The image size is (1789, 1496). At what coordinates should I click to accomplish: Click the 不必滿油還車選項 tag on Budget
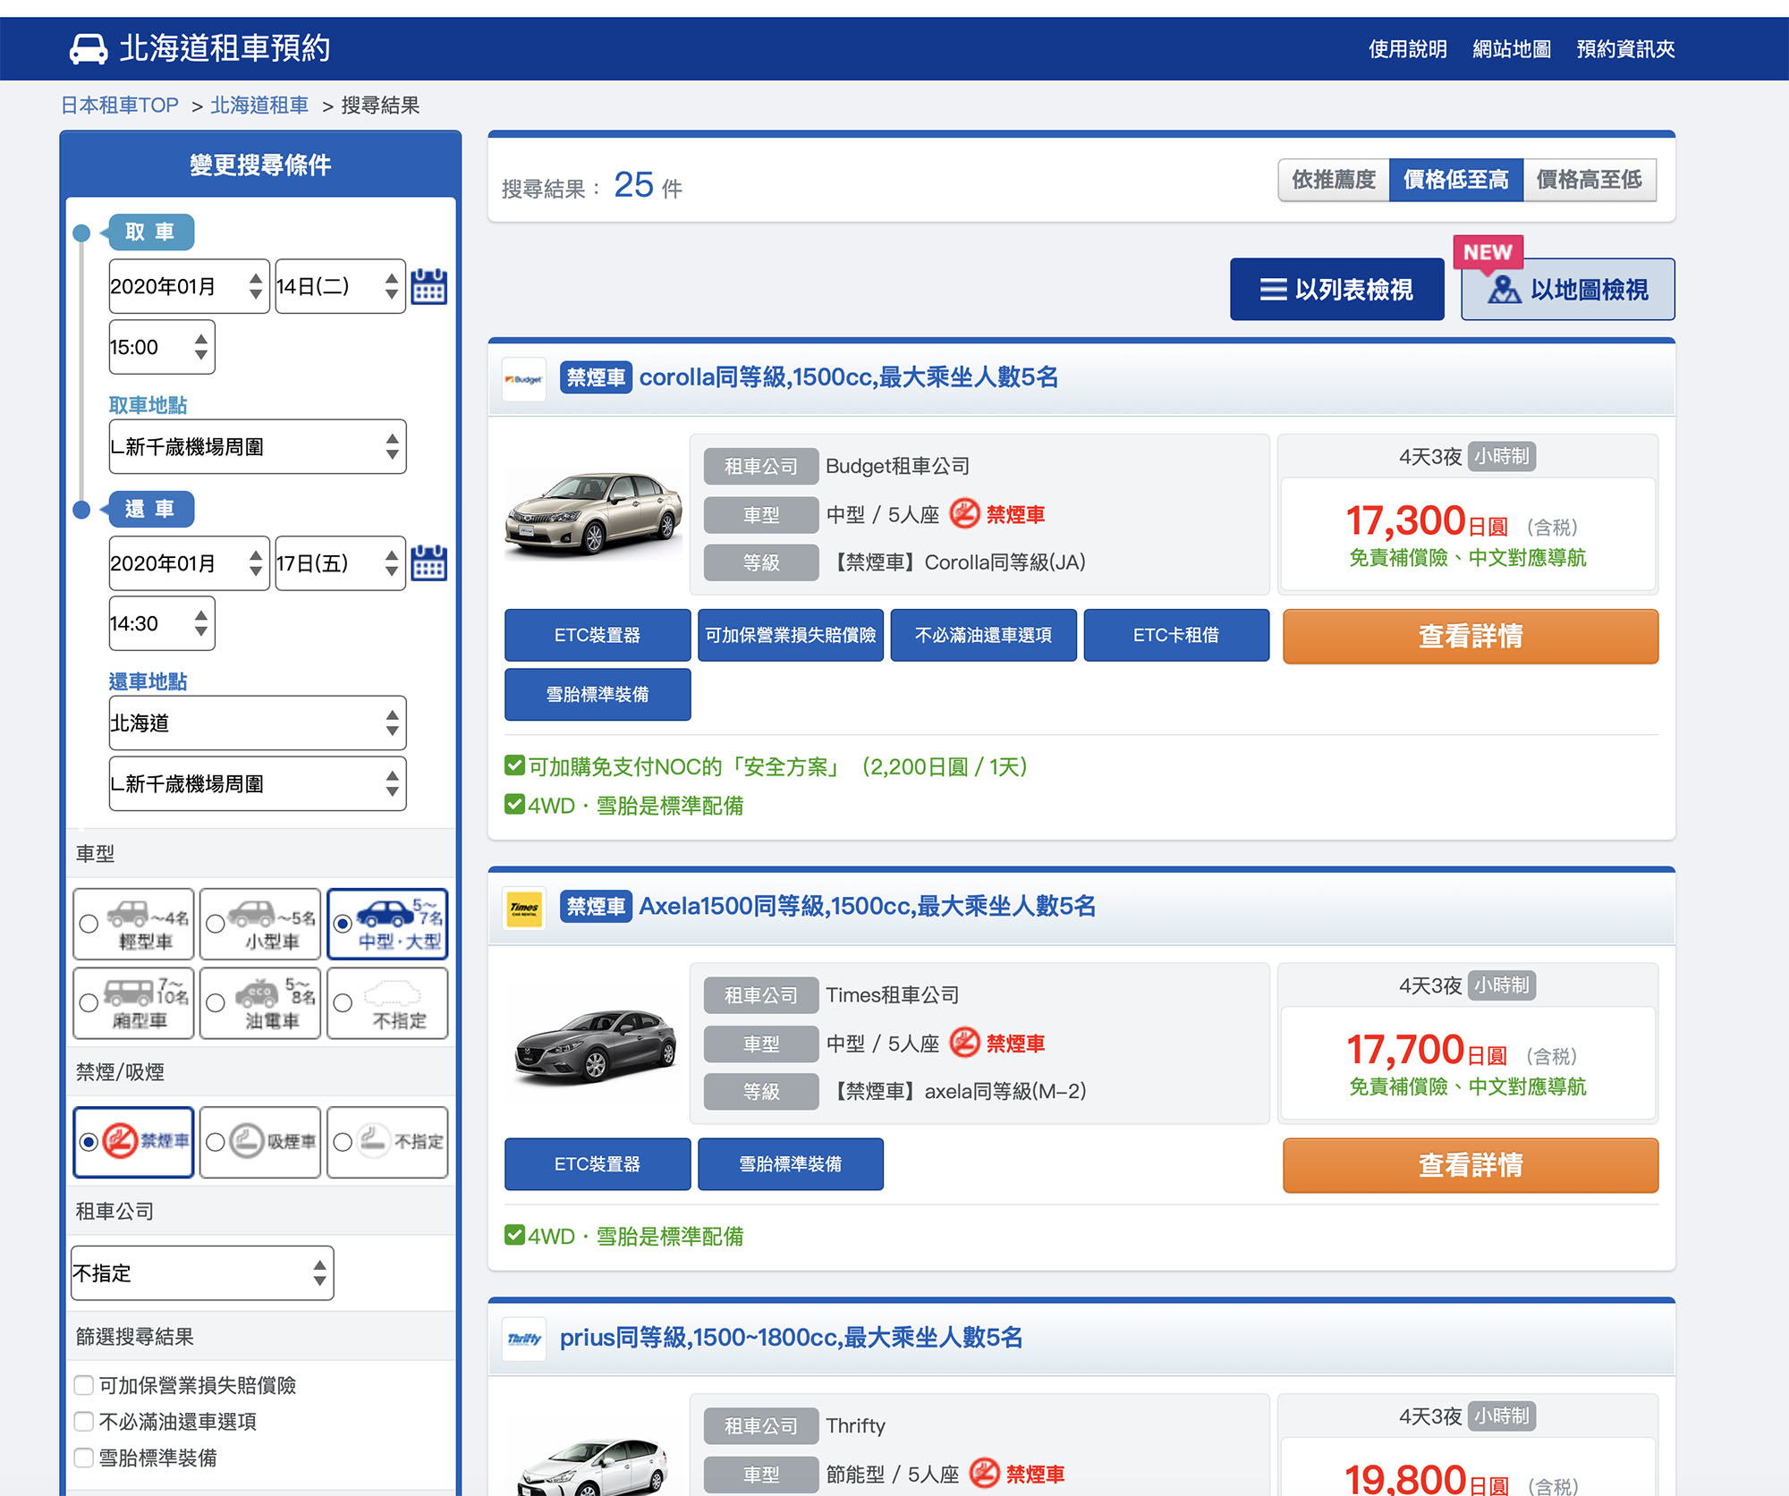[x=984, y=635]
